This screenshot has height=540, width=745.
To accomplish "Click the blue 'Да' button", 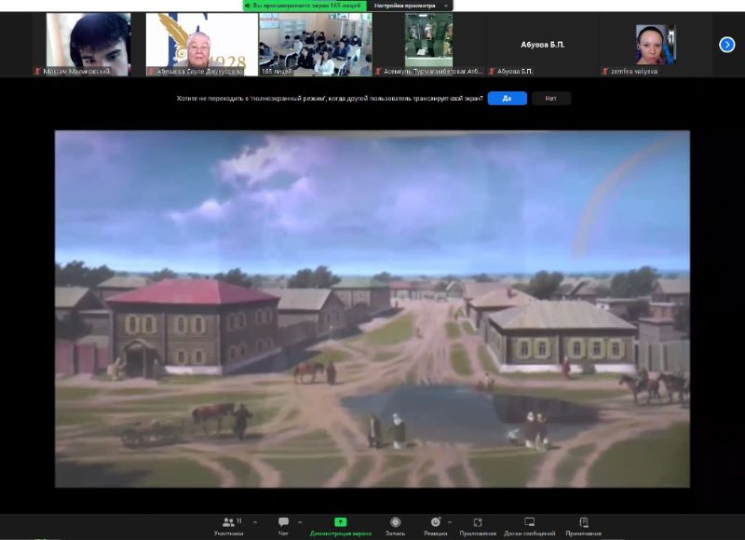I will (507, 98).
